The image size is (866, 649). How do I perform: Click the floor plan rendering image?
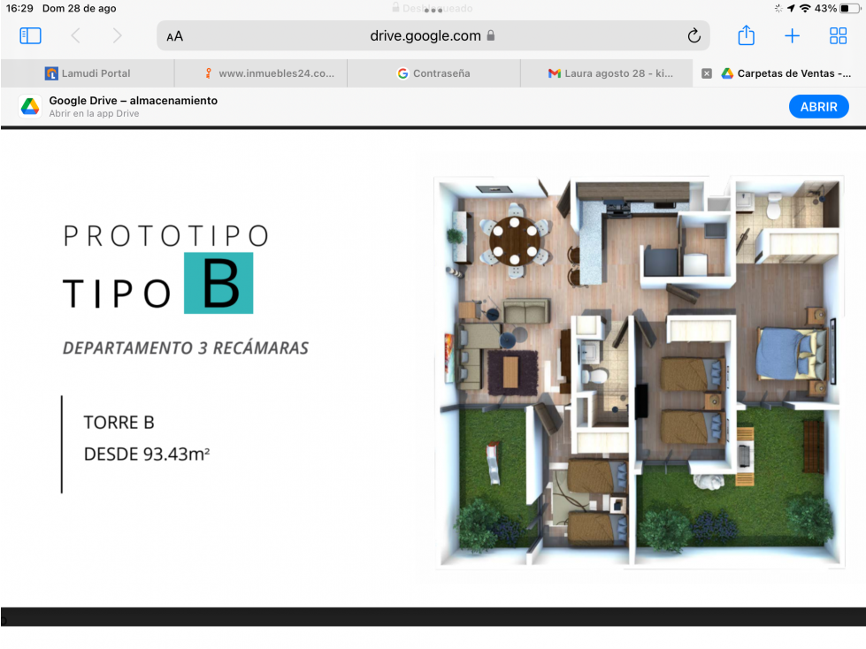pos(640,371)
